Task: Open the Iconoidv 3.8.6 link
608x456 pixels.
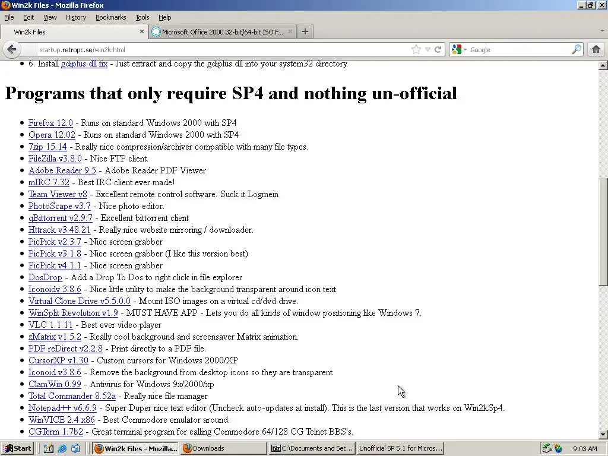Action: tap(55, 289)
